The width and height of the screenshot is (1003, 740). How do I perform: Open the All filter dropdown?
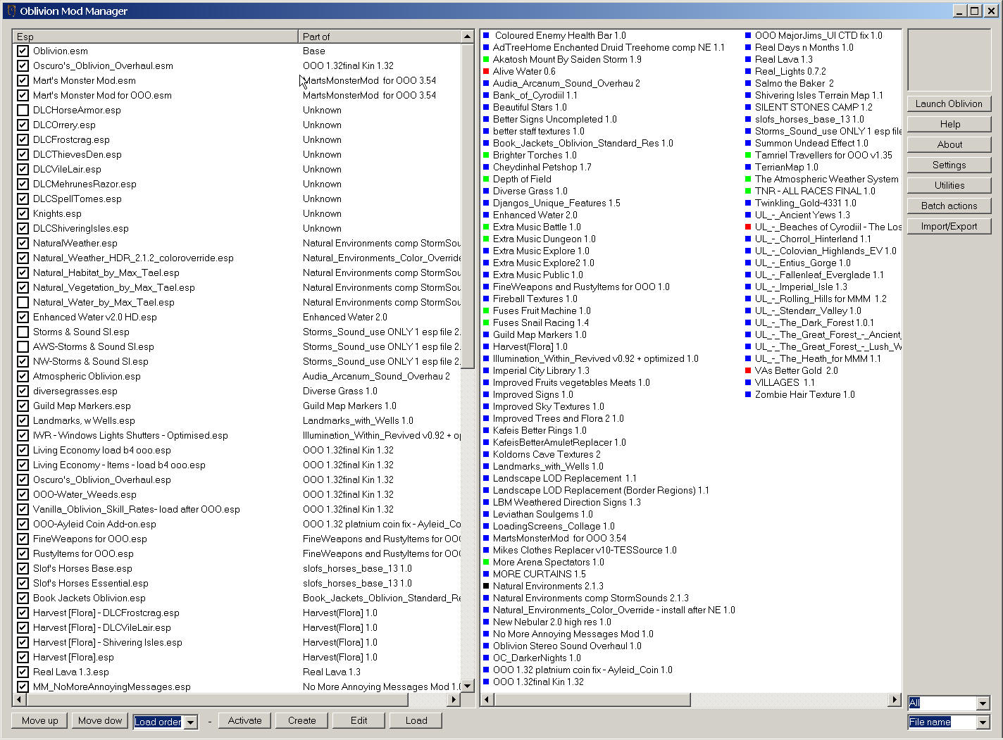click(983, 703)
